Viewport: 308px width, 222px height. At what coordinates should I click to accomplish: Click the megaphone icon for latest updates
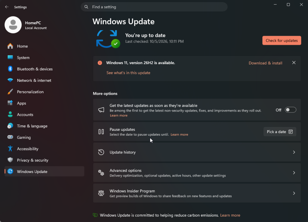[101, 110]
